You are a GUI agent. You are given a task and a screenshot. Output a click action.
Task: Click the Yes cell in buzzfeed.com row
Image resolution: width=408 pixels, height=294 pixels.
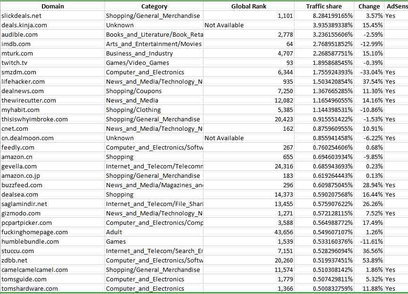tap(396, 185)
